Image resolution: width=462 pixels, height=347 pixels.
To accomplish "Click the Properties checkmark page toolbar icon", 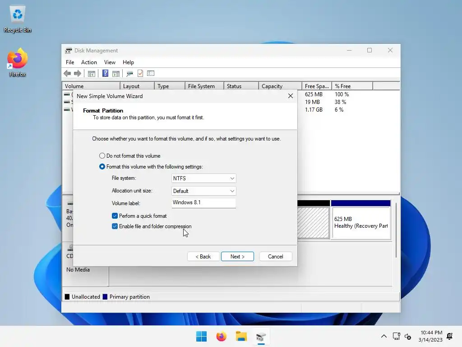I will click(x=140, y=73).
